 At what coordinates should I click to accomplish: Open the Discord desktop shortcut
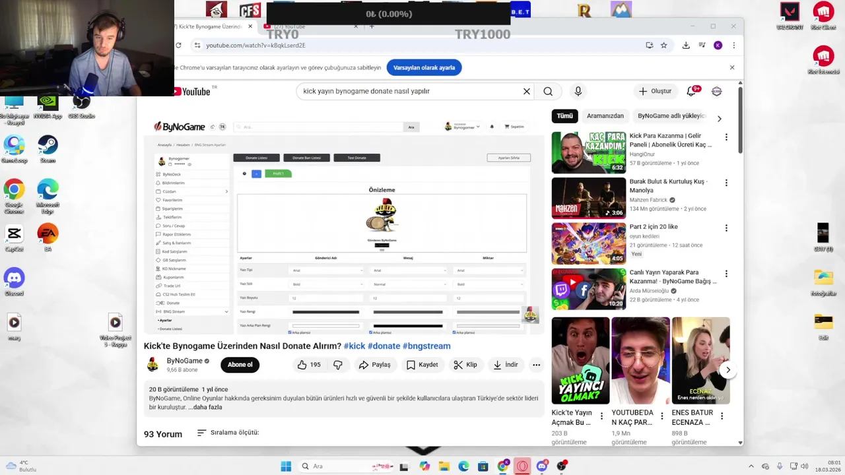(x=14, y=282)
